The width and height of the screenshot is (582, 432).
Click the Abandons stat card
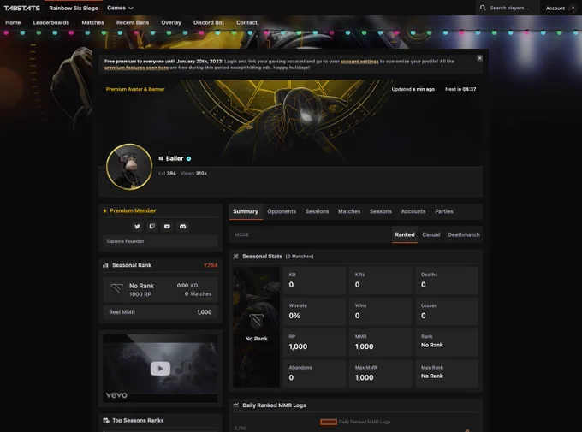click(x=314, y=373)
